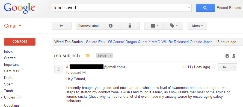Toggle the yellow importance marker
Image resolution: width=243 pixels, height=107 pixels.
pos(88,56)
